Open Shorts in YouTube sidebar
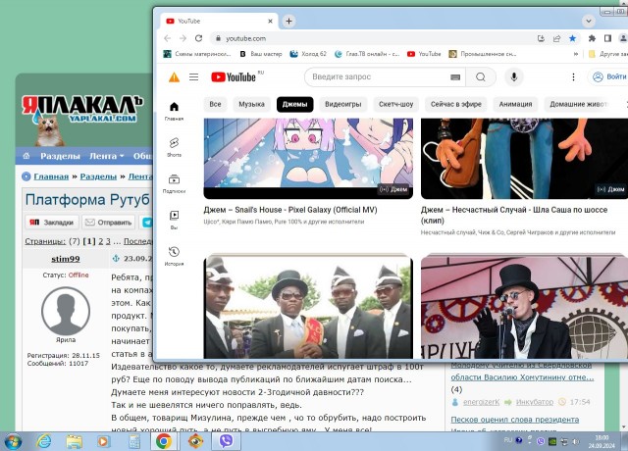This screenshot has width=628, height=451. click(174, 147)
